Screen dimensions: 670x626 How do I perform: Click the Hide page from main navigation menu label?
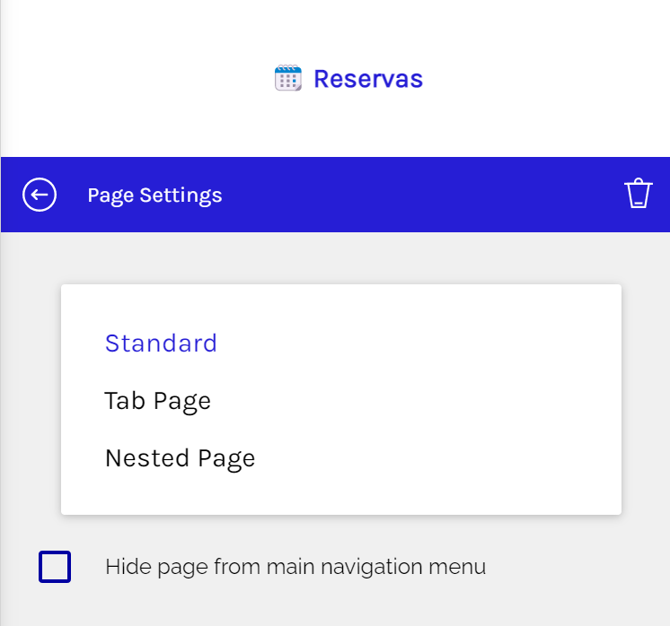pyautogui.click(x=295, y=567)
